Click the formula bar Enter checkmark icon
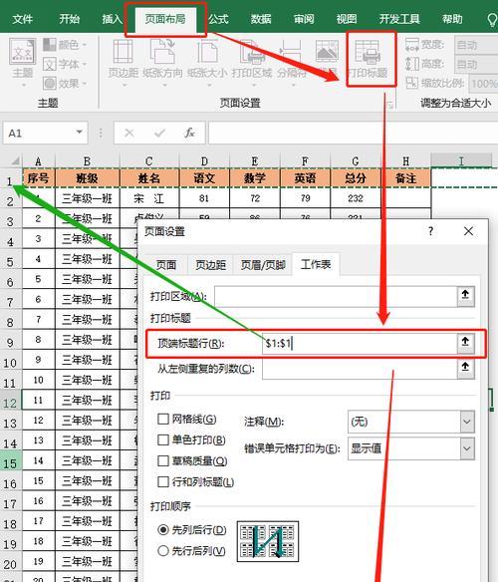Image resolution: width=498 pixels, height=582 pixels. (x=159, y=133)
